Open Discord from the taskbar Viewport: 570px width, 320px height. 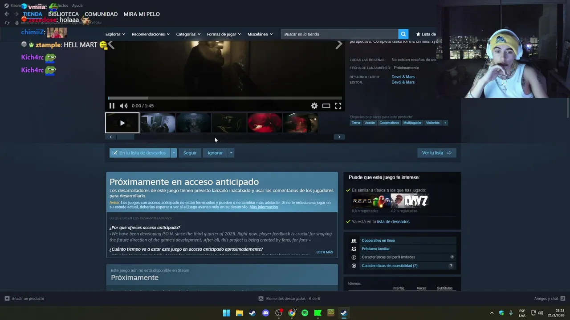point(266,313)
